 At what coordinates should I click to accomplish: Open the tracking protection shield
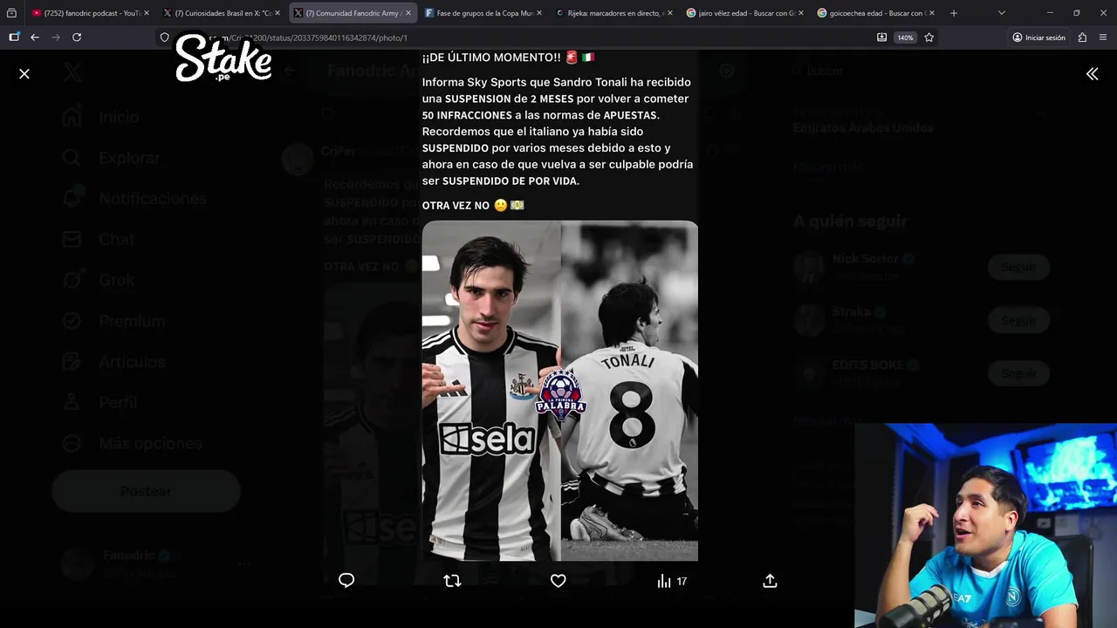point(164,38)
